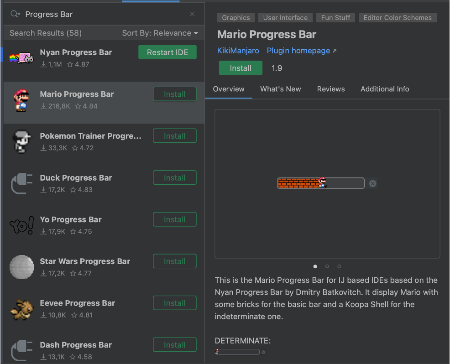Click the Star Wars Death Star icon

[x=21, y=267]
